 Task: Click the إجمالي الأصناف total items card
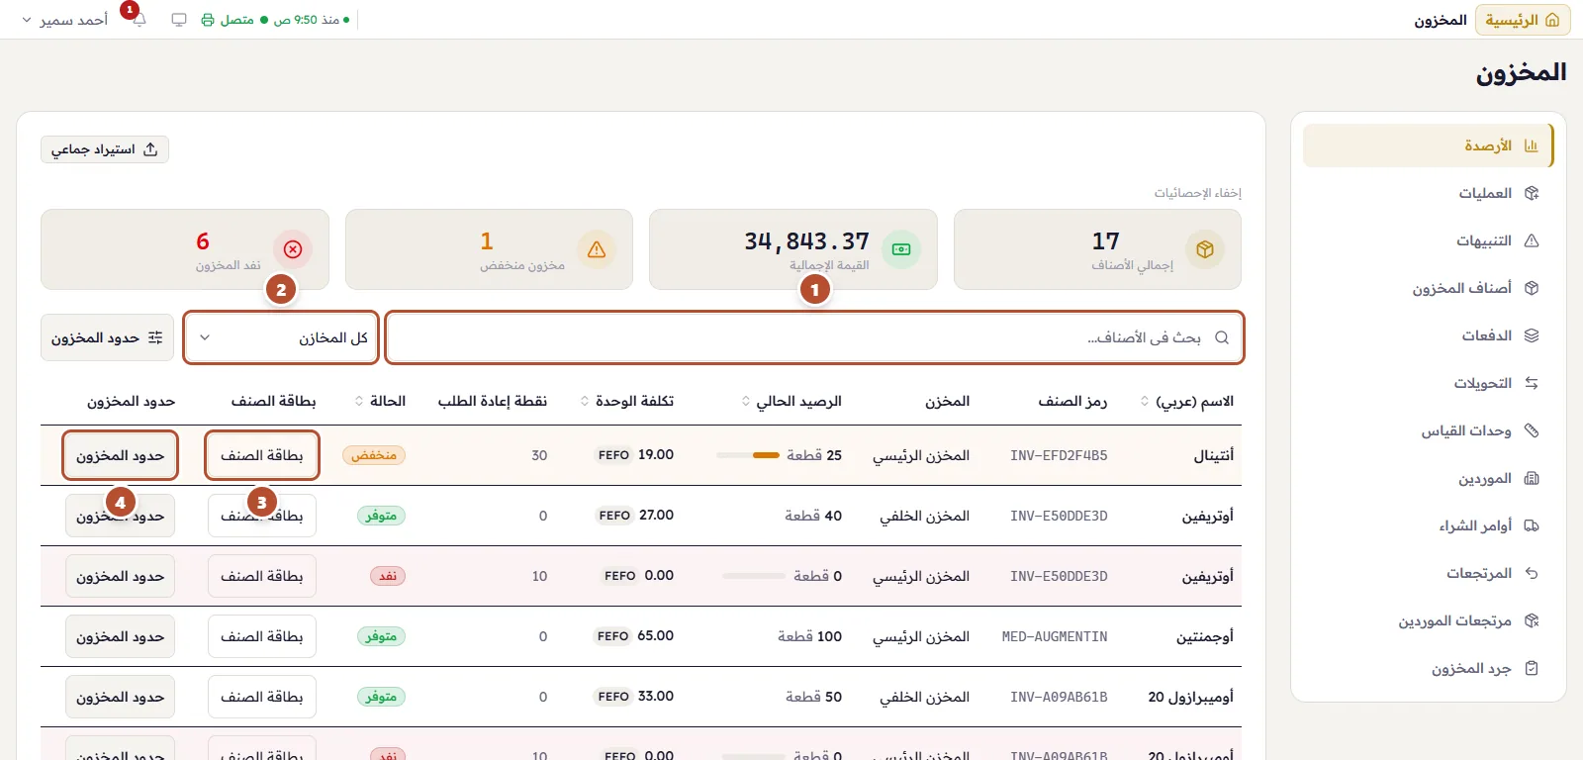(x=1097, y=249)
